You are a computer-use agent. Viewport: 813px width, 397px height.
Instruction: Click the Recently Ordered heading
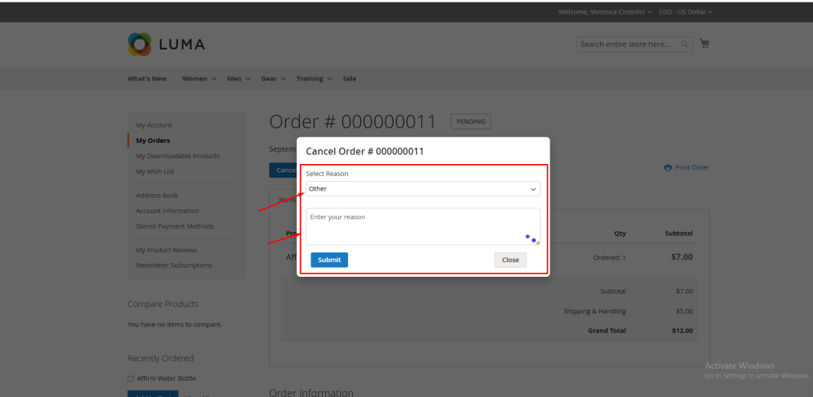click(x=161, y=358)
